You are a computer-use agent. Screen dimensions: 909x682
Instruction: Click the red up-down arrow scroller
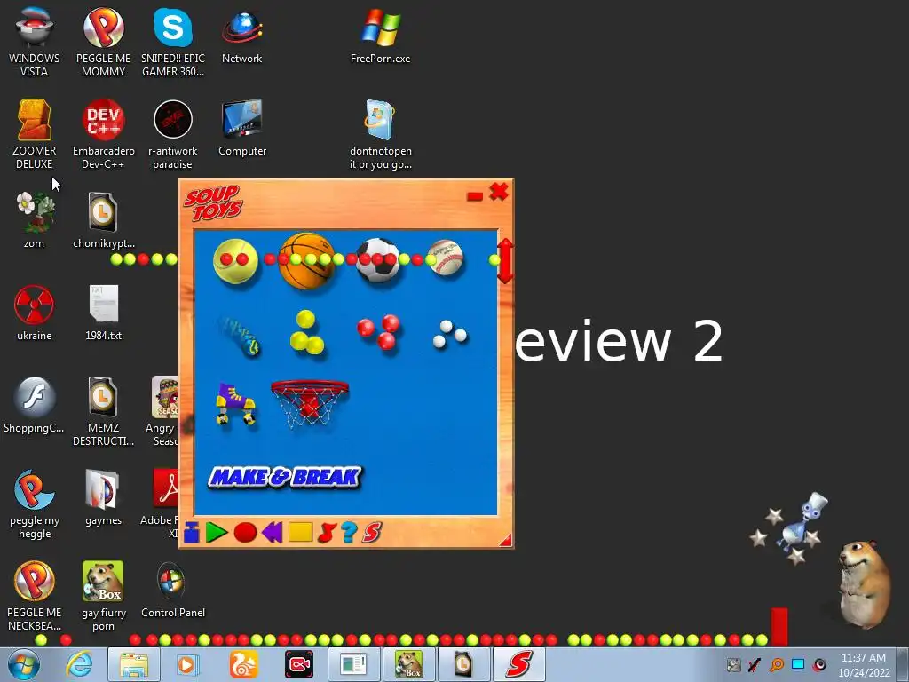(505, 261)
